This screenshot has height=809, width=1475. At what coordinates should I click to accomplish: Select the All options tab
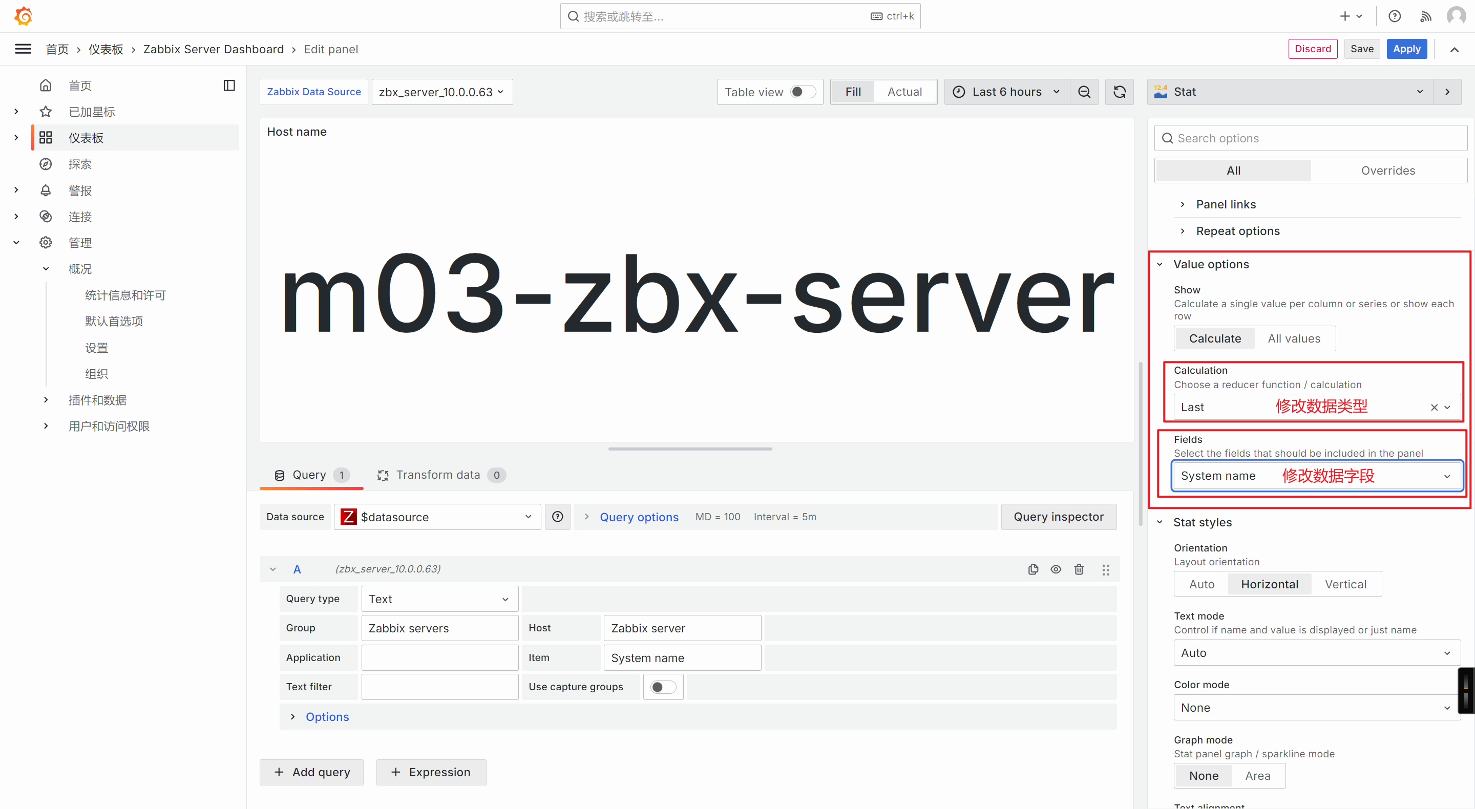coord(1233,171)
